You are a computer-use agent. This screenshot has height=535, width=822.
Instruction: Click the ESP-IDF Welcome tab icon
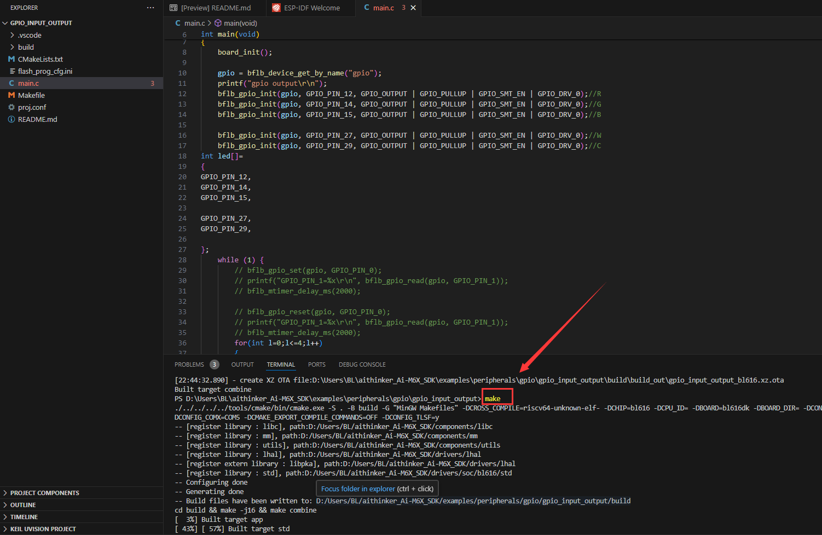click(x=276, y=8)
